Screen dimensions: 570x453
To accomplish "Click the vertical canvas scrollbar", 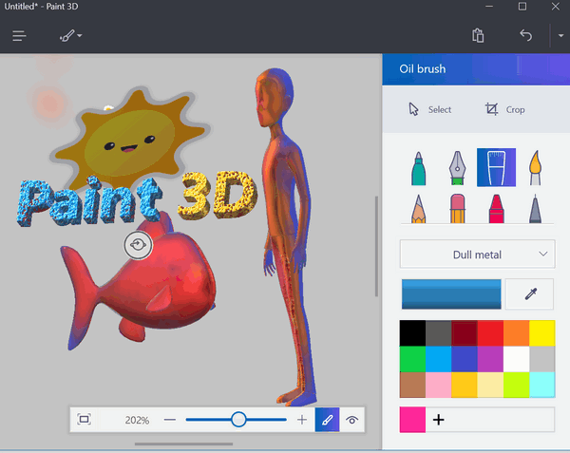I will tap(376, 246).
